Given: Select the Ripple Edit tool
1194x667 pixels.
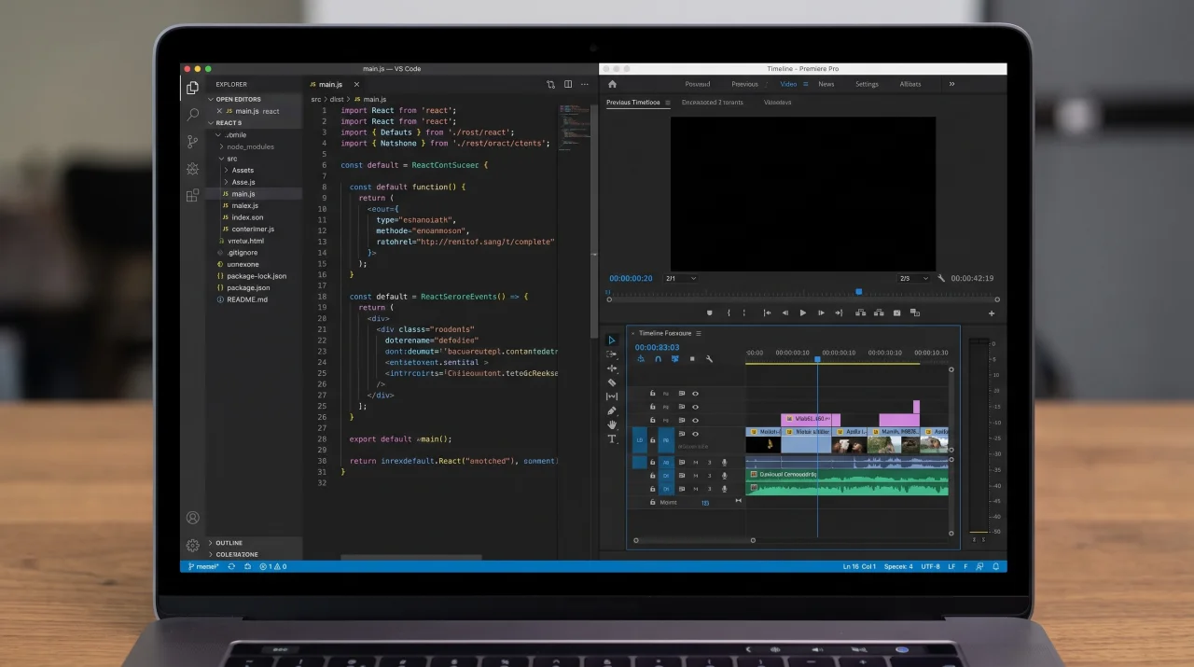Looking at the screenshot, I should pos(612,368).
